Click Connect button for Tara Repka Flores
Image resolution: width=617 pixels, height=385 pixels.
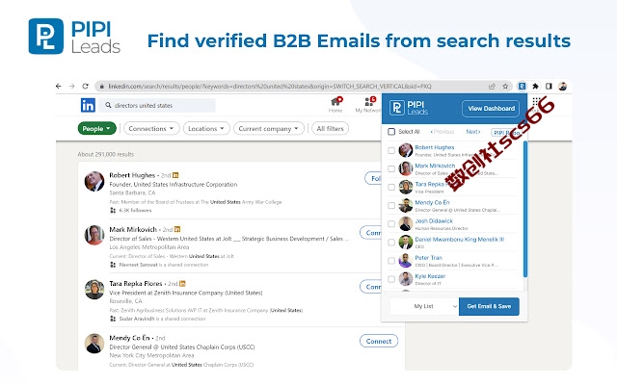[370, 287]
